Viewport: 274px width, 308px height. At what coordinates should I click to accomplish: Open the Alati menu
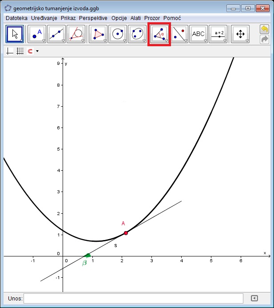[x=135, y=18]
